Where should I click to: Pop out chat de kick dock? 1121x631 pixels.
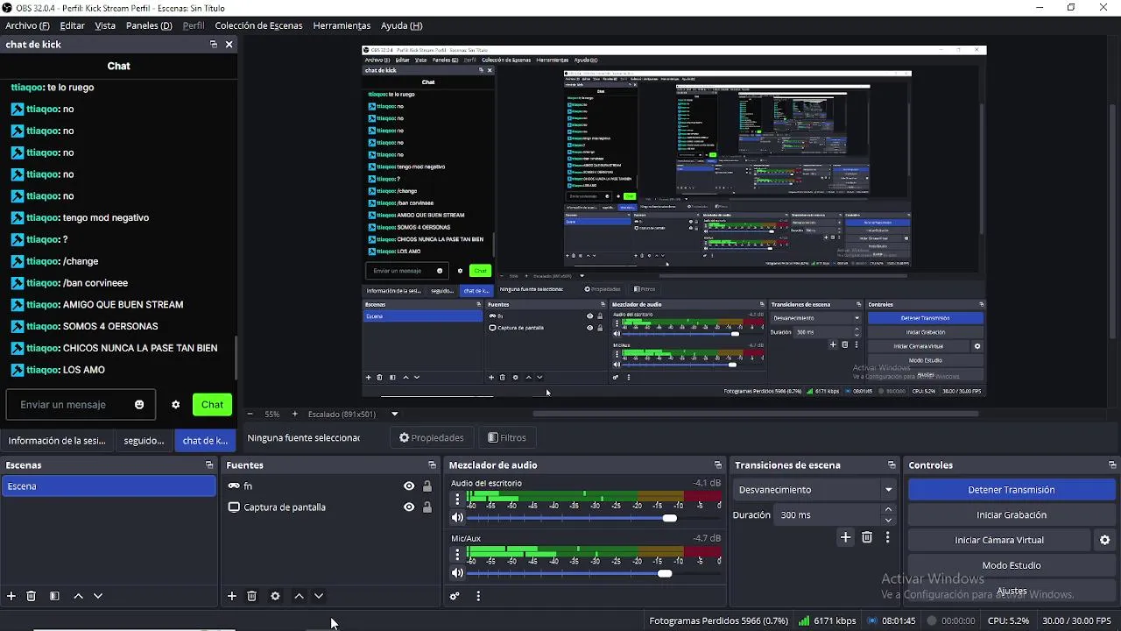[213, 44]
